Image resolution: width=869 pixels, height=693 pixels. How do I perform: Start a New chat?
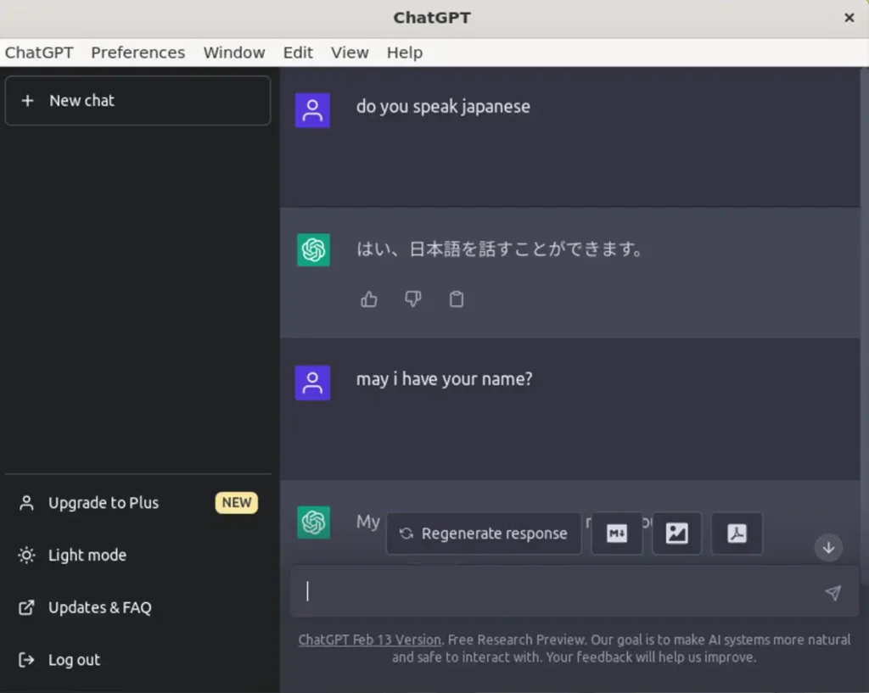(138, 101)
